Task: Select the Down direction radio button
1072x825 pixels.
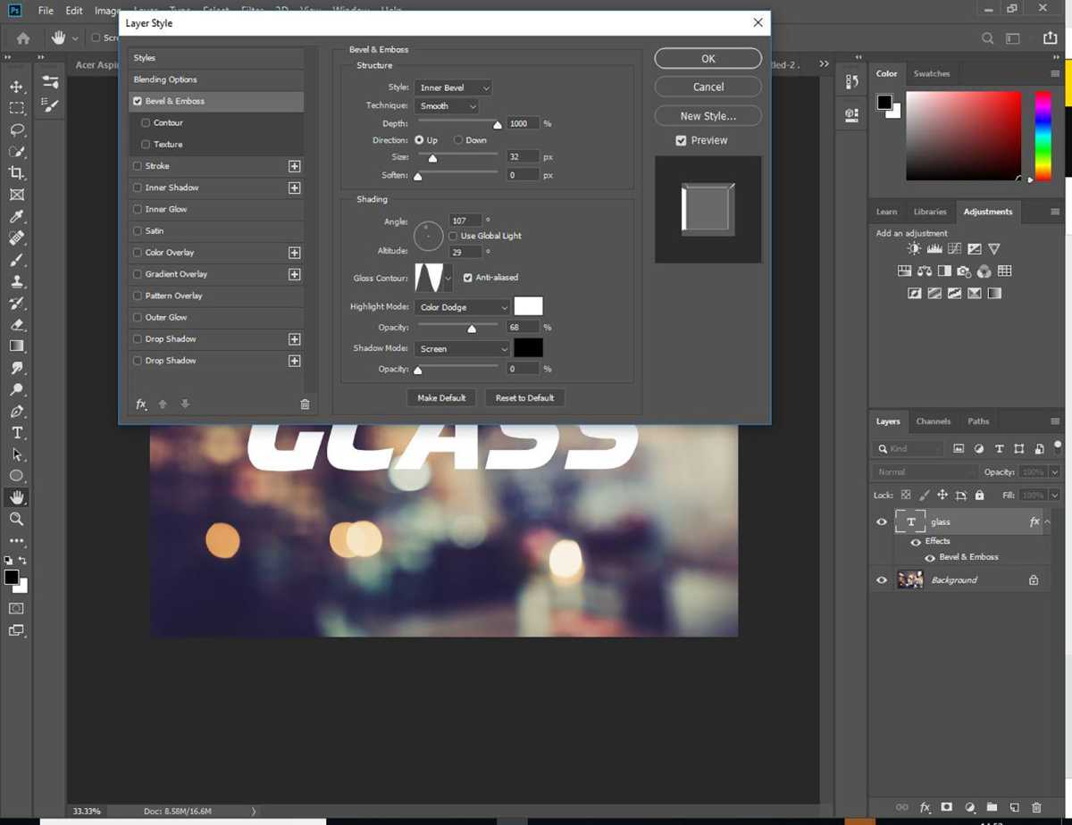Action: pos(458,140)
